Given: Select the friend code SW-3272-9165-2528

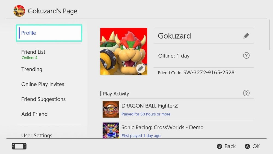Looking at the screenshot, I should pyautogui.click(x=209, y=72).
